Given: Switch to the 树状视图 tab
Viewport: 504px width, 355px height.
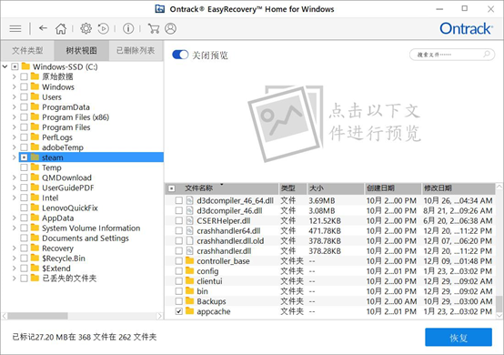Looking at the screenshot, I should coord(81,50).
